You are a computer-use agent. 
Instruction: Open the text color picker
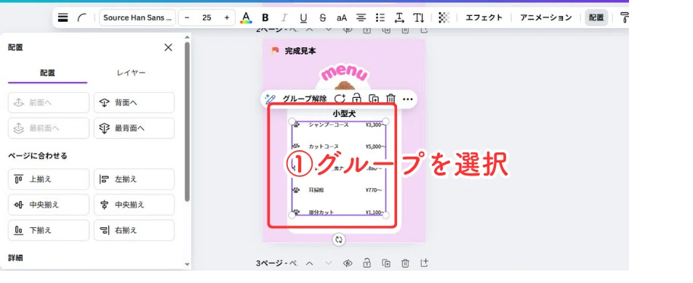tap(247, 17)
